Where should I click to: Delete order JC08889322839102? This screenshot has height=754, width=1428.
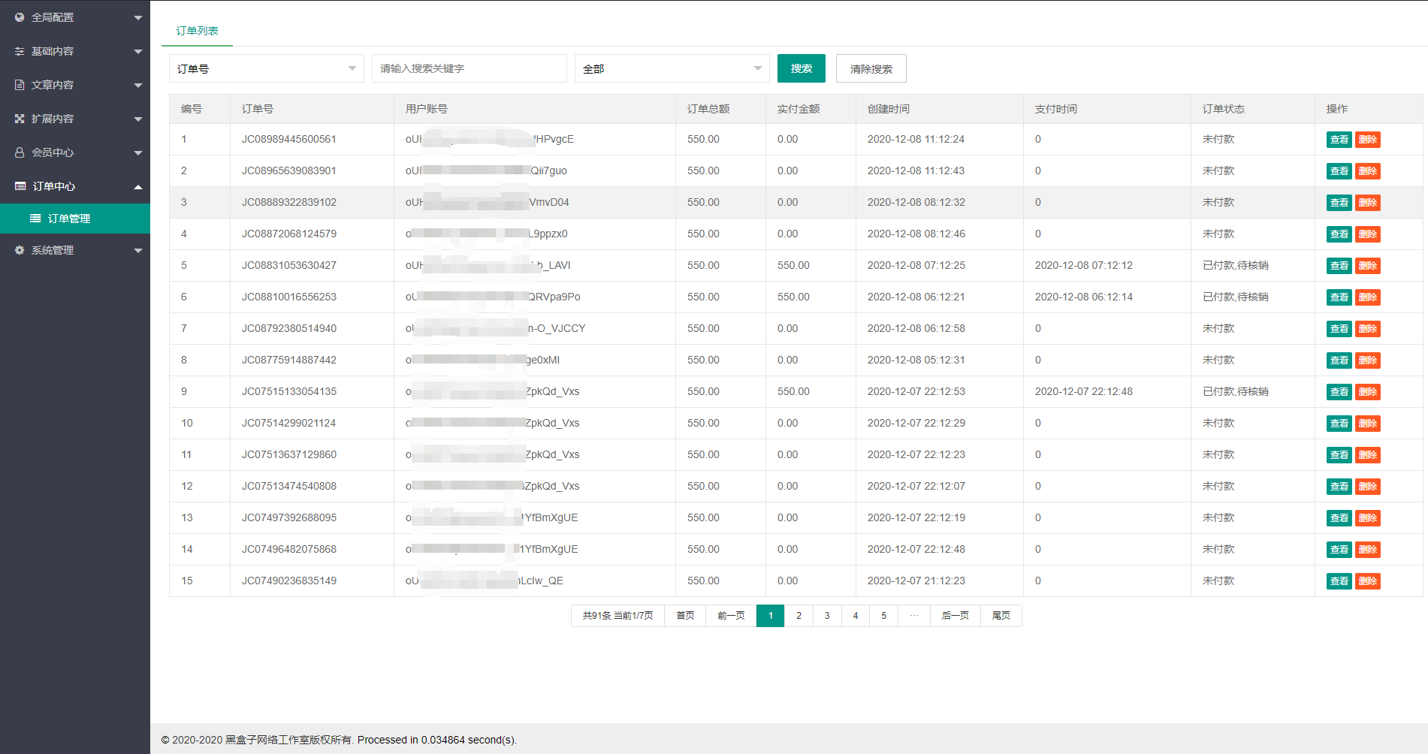(x=1368, y=203)
